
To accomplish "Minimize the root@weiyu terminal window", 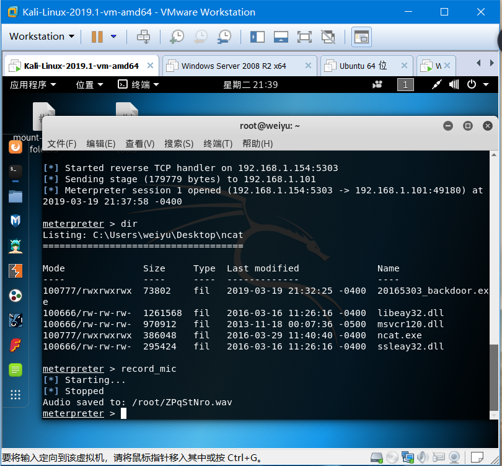I will pos(448,126).
